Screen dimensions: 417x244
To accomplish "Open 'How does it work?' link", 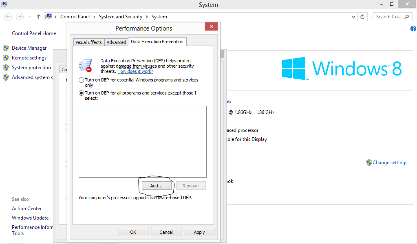I will (x=135, y=71).
